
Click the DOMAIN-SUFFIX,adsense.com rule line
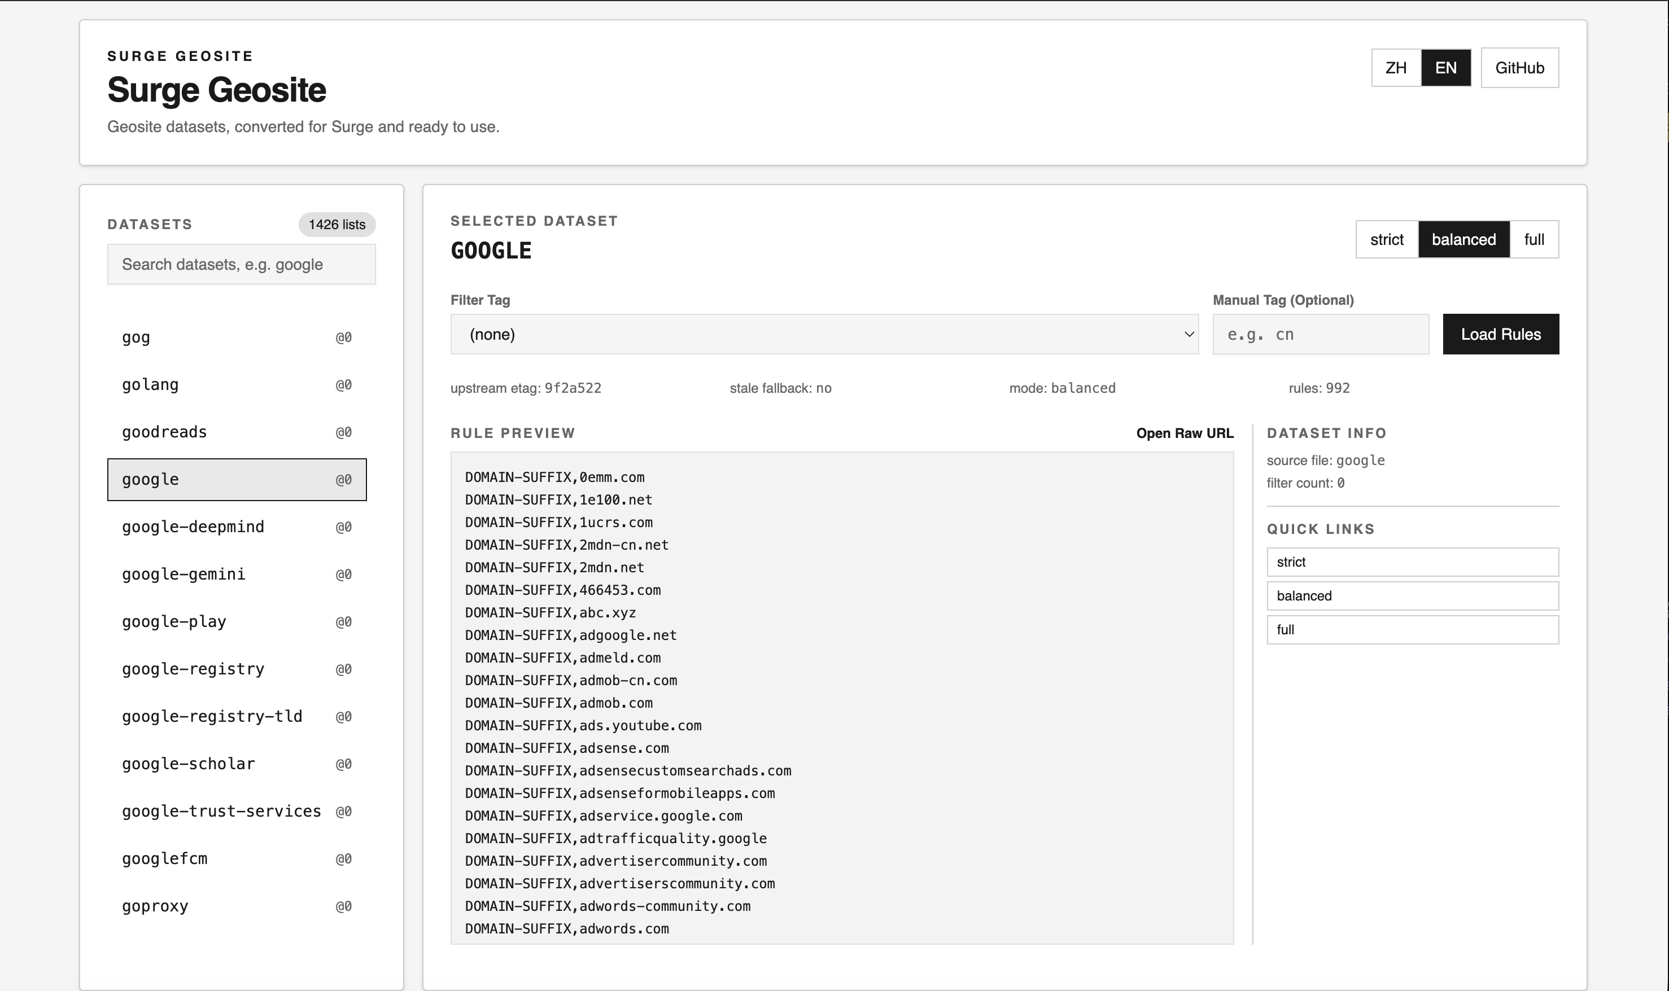566,748
